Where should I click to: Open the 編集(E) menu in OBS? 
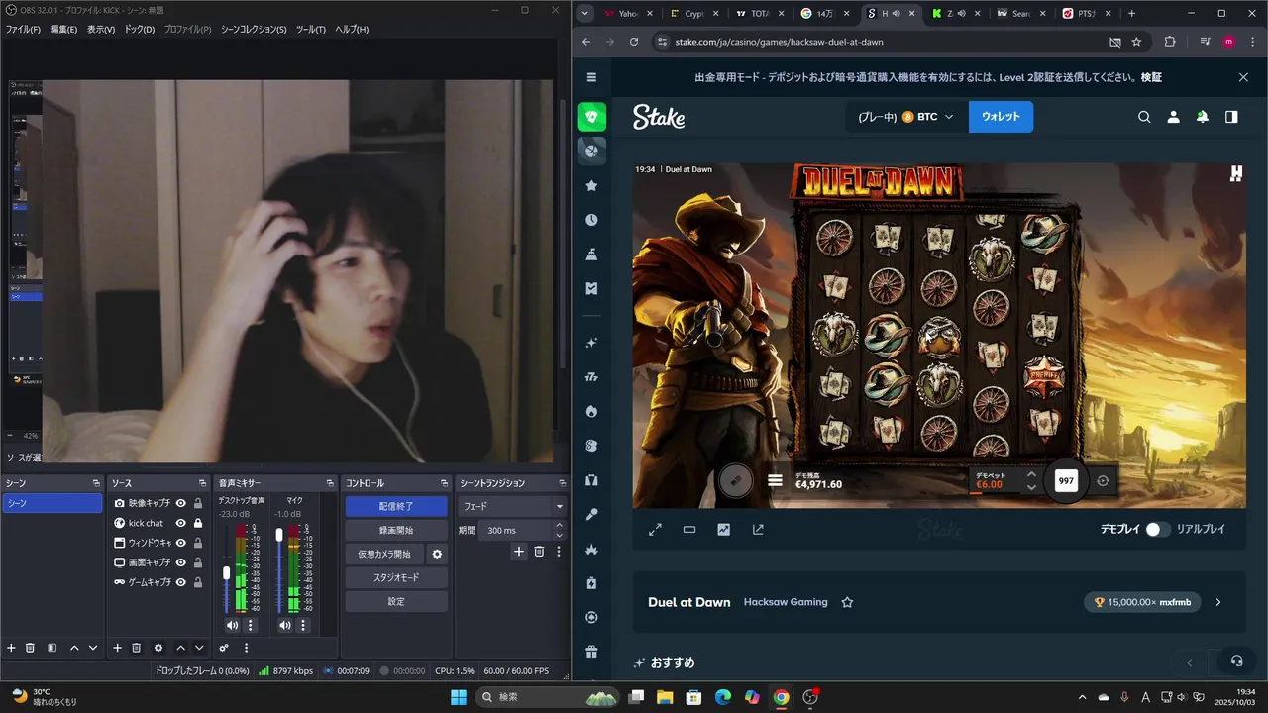(63, 29)
